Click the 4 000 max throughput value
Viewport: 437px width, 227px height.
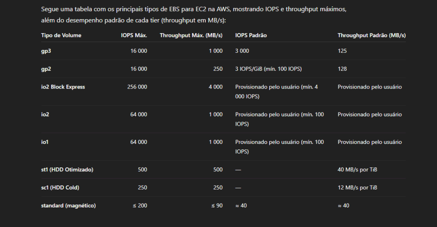pos(216,87)
